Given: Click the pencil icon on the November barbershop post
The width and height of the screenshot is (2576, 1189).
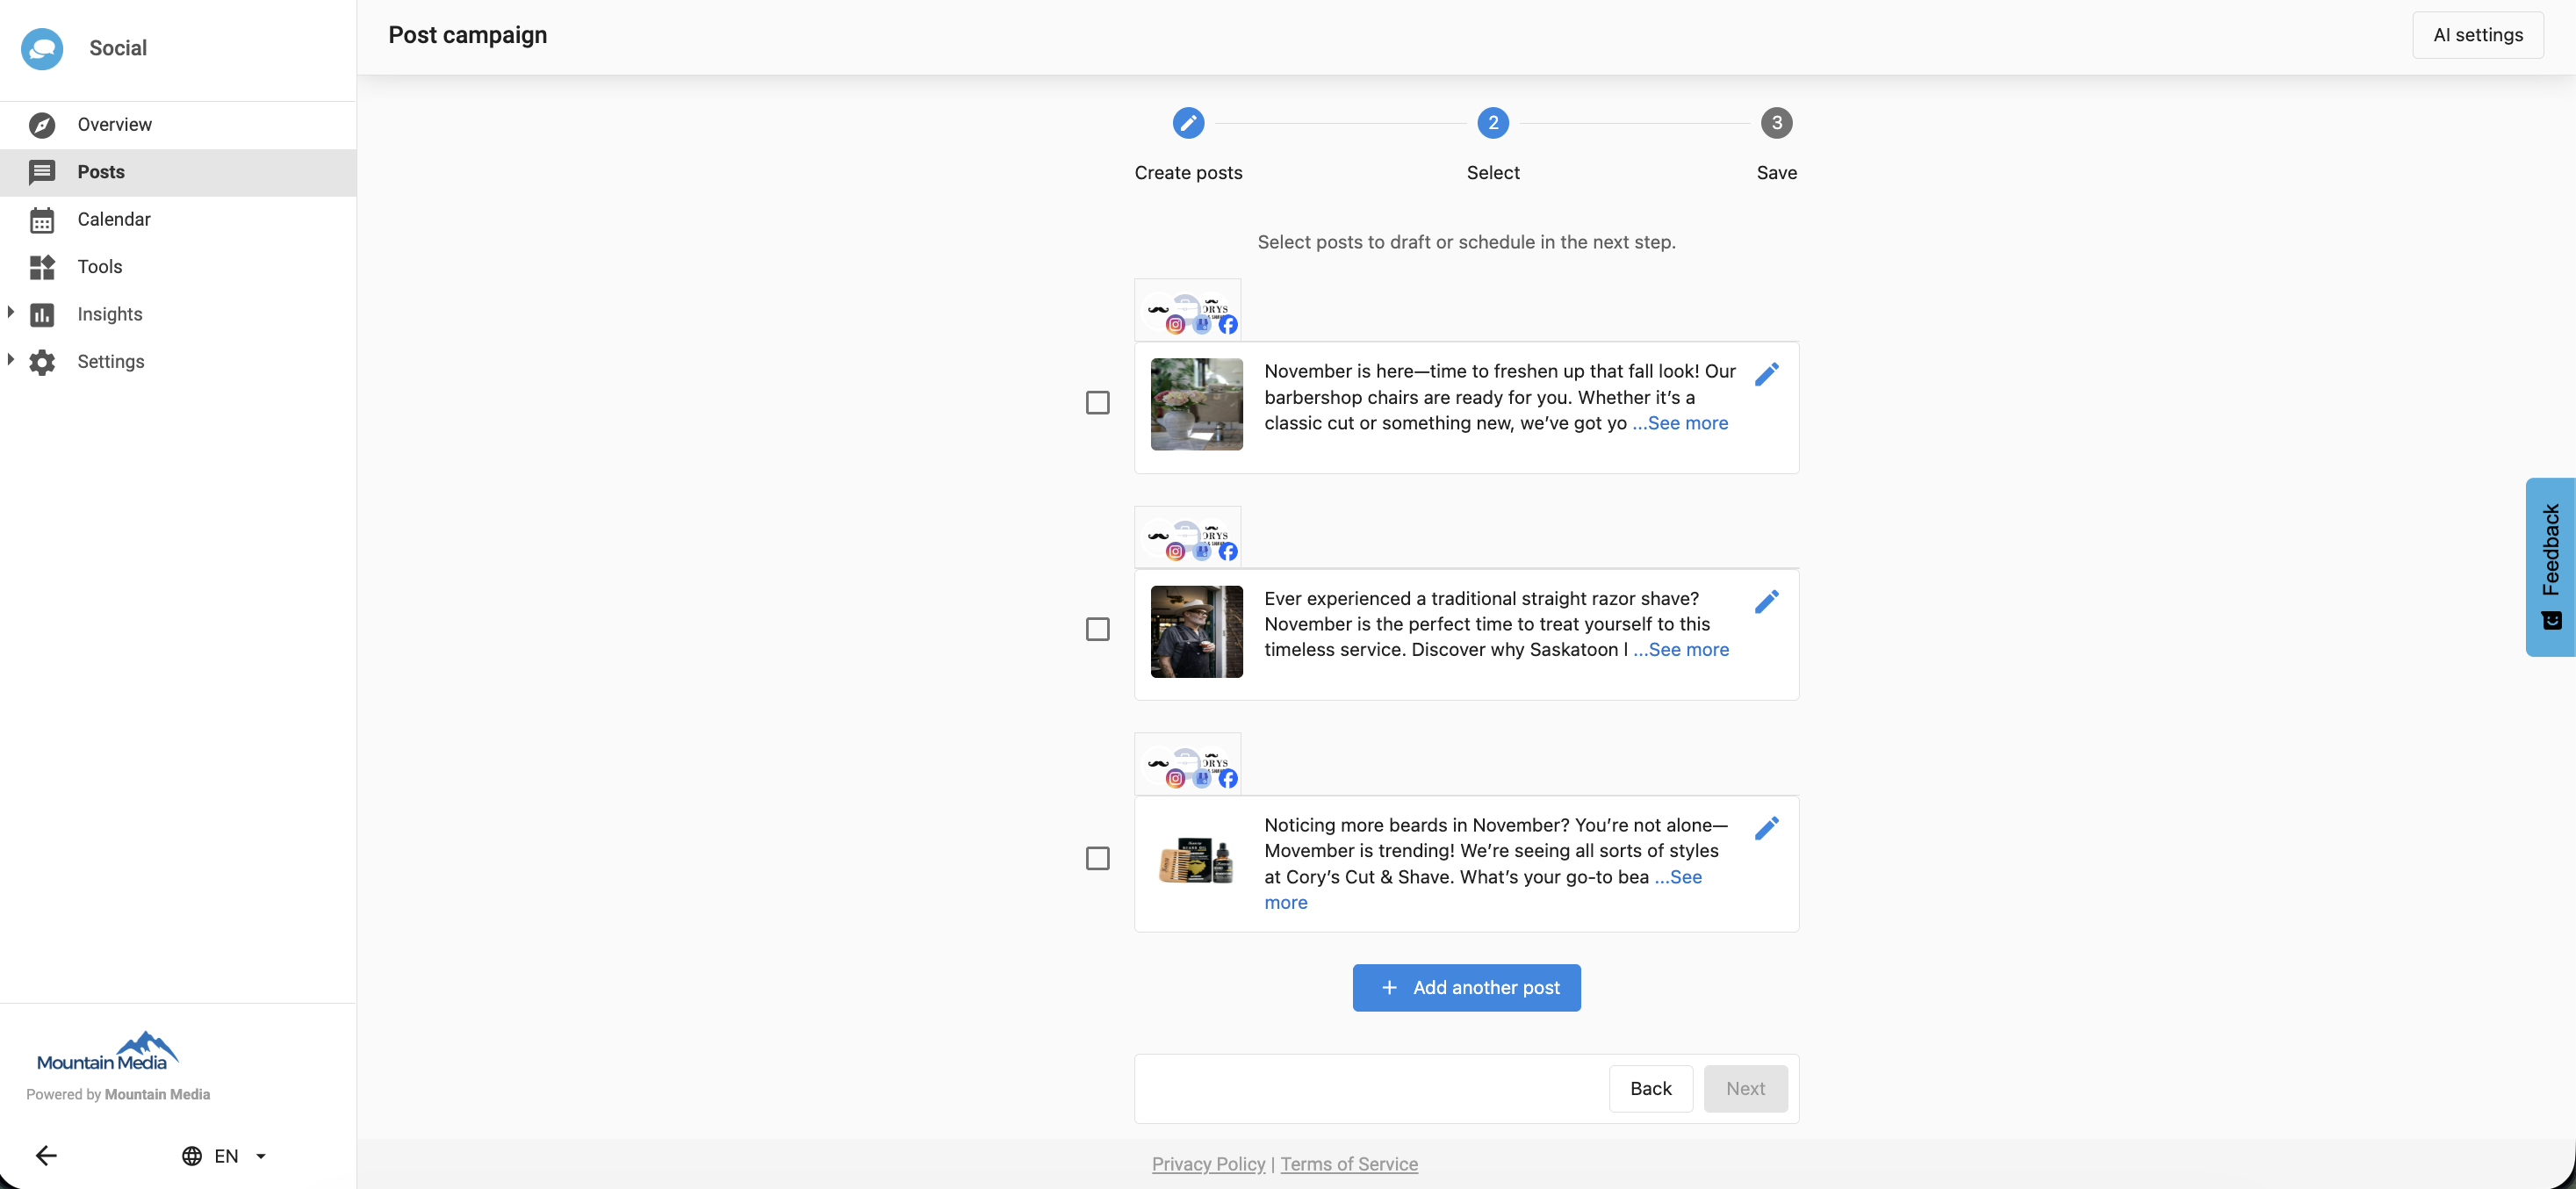Looking at the screenshot, I should tap(1766, 374).
